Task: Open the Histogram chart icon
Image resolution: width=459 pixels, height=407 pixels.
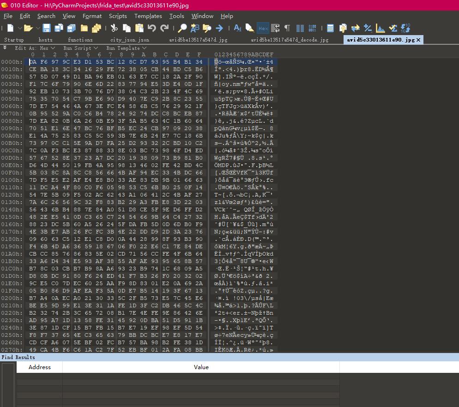Action: (x=380, y=28)
